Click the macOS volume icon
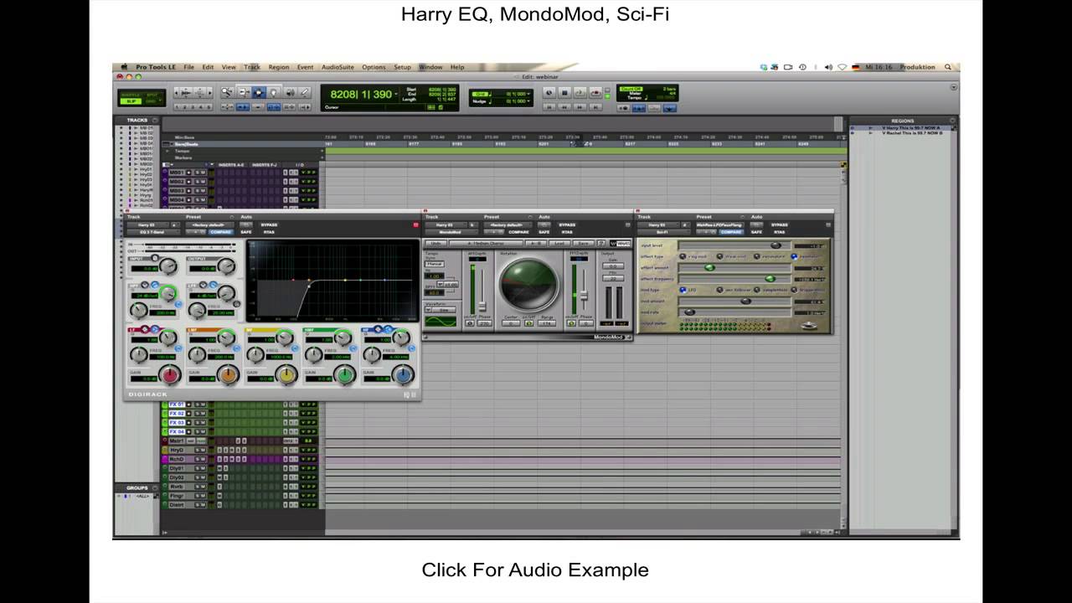 pos(828,67)
